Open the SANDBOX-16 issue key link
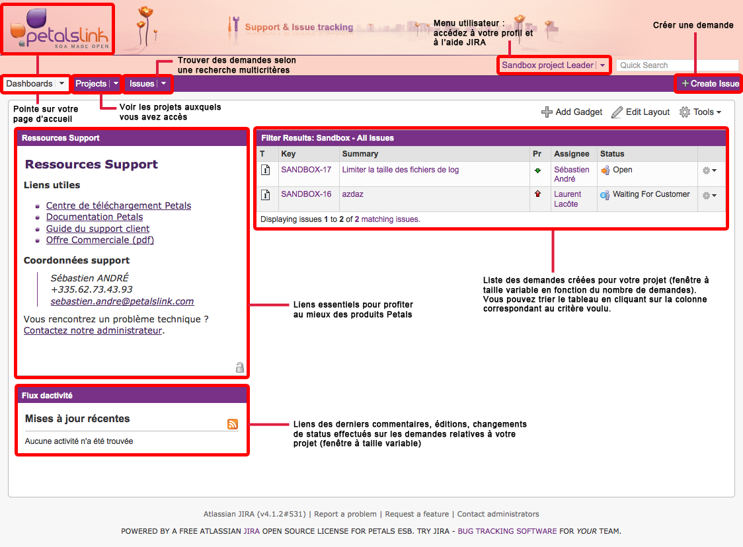Screen dimensions: 743x547 pos(306,194)
